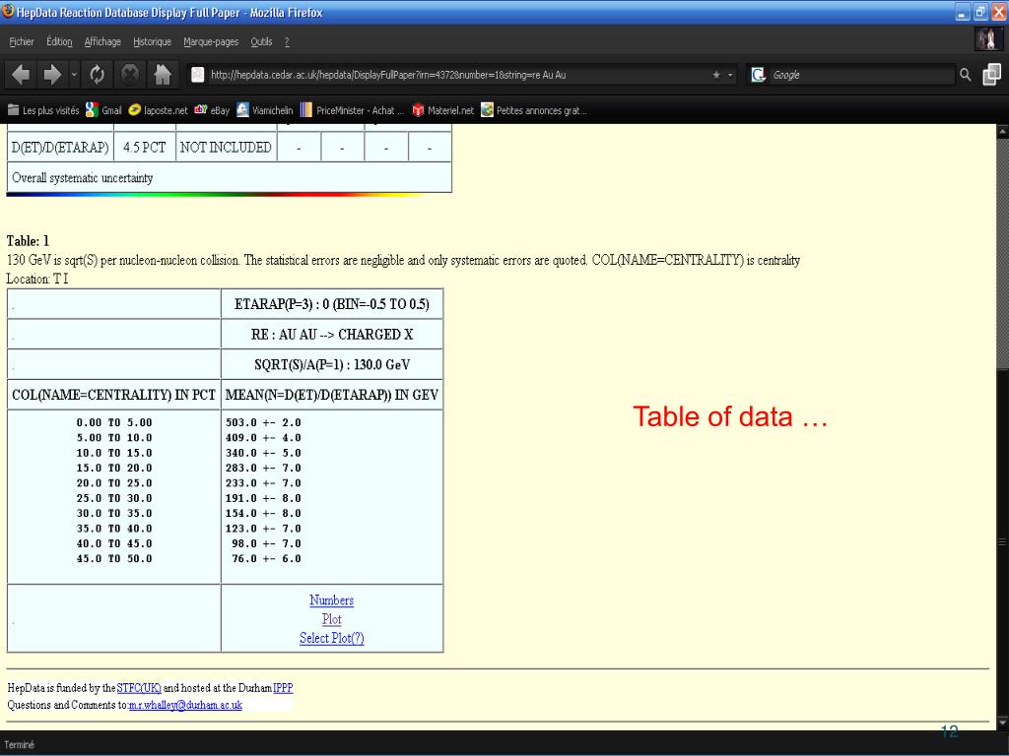Open the eBay bookmark shortcut
This screenshot has width=1009, height=756.
pos(213,110)
